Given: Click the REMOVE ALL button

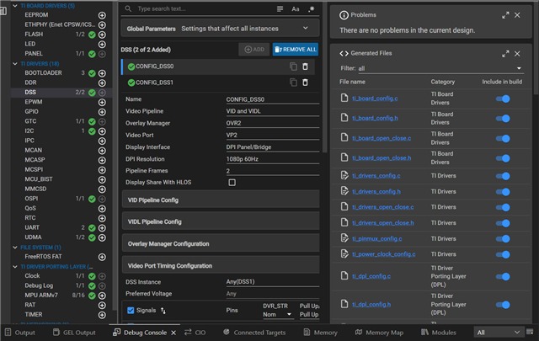Looking at the screenshot, I should click(295, 50).
